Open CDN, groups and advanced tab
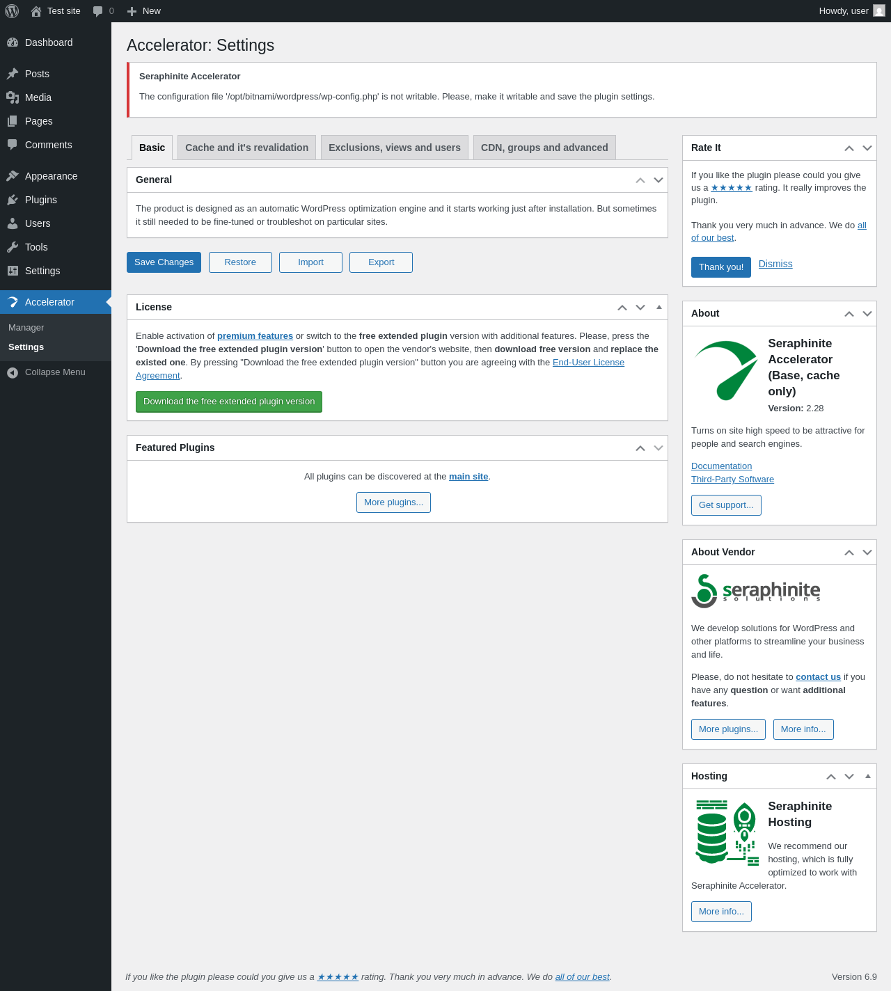This screenshot has height=991, width=891. click(x=544, y=148)
